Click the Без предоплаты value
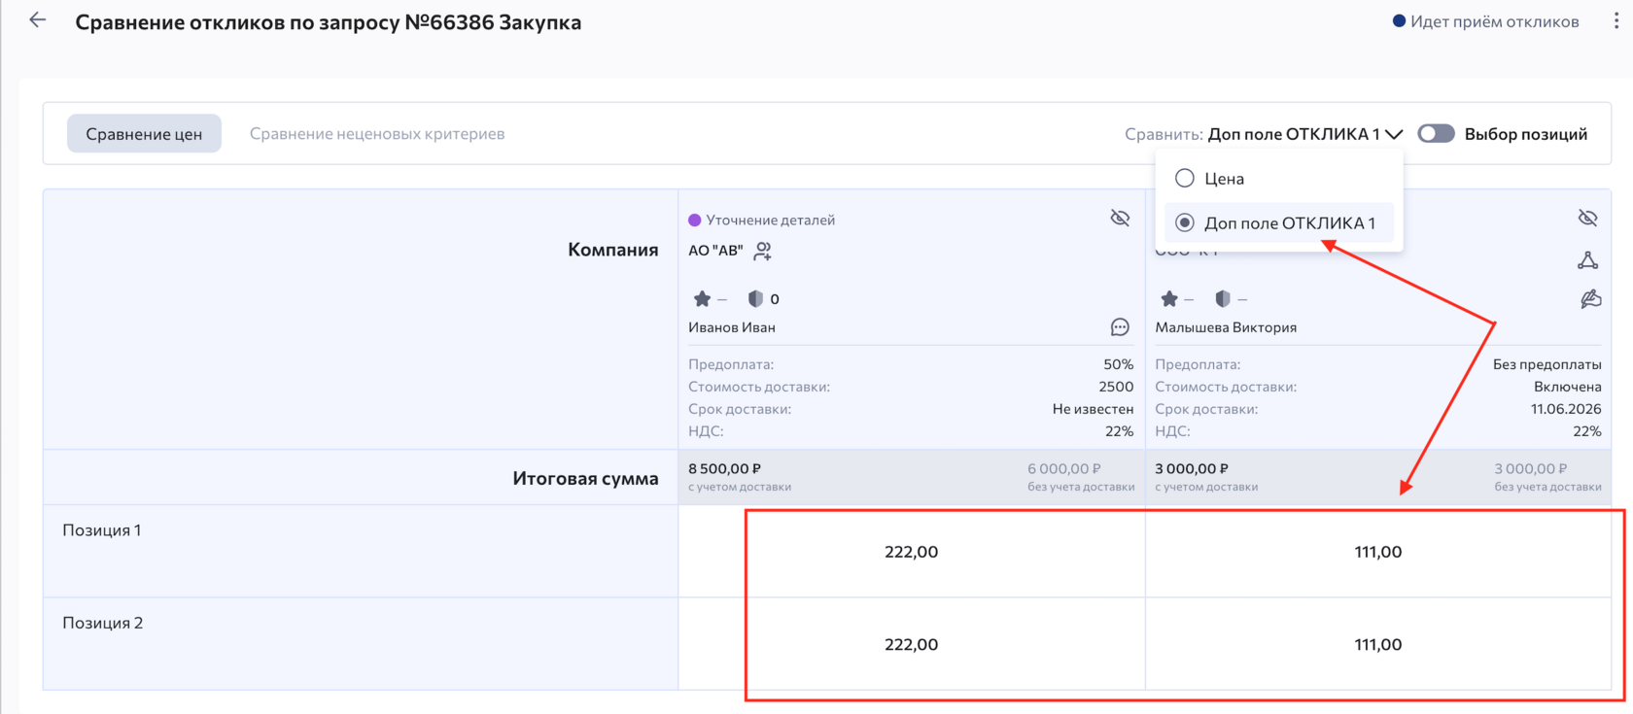The width and height of the screenshot is (1633, 714). point(1547,364)
